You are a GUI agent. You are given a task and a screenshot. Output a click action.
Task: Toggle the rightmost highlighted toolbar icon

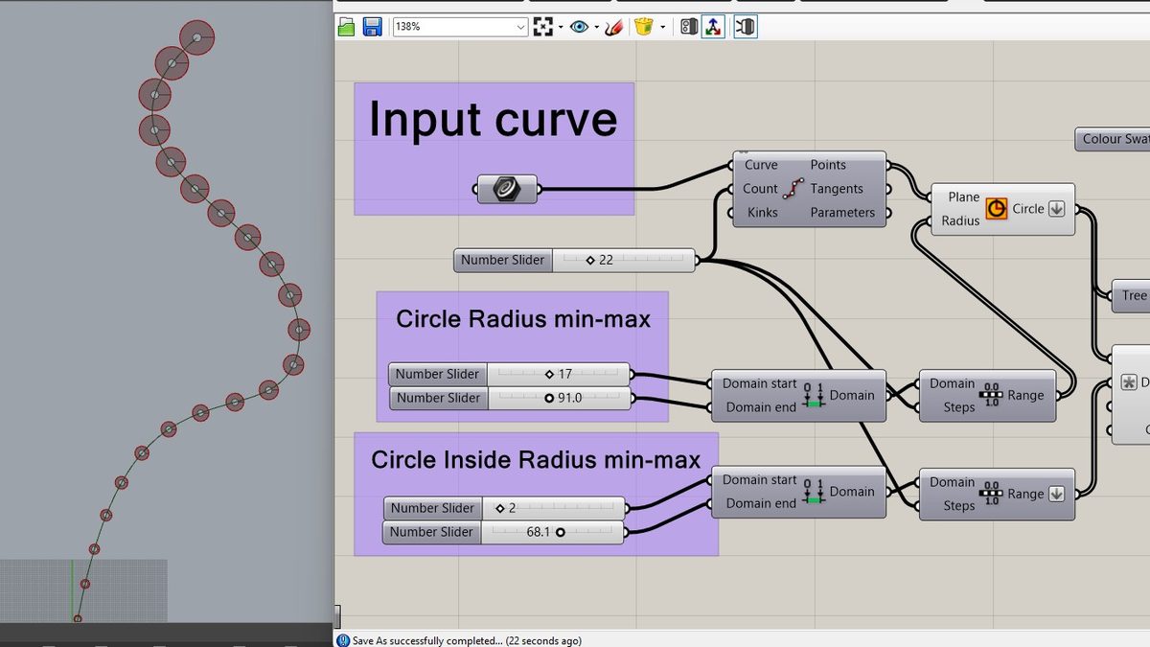746,27
